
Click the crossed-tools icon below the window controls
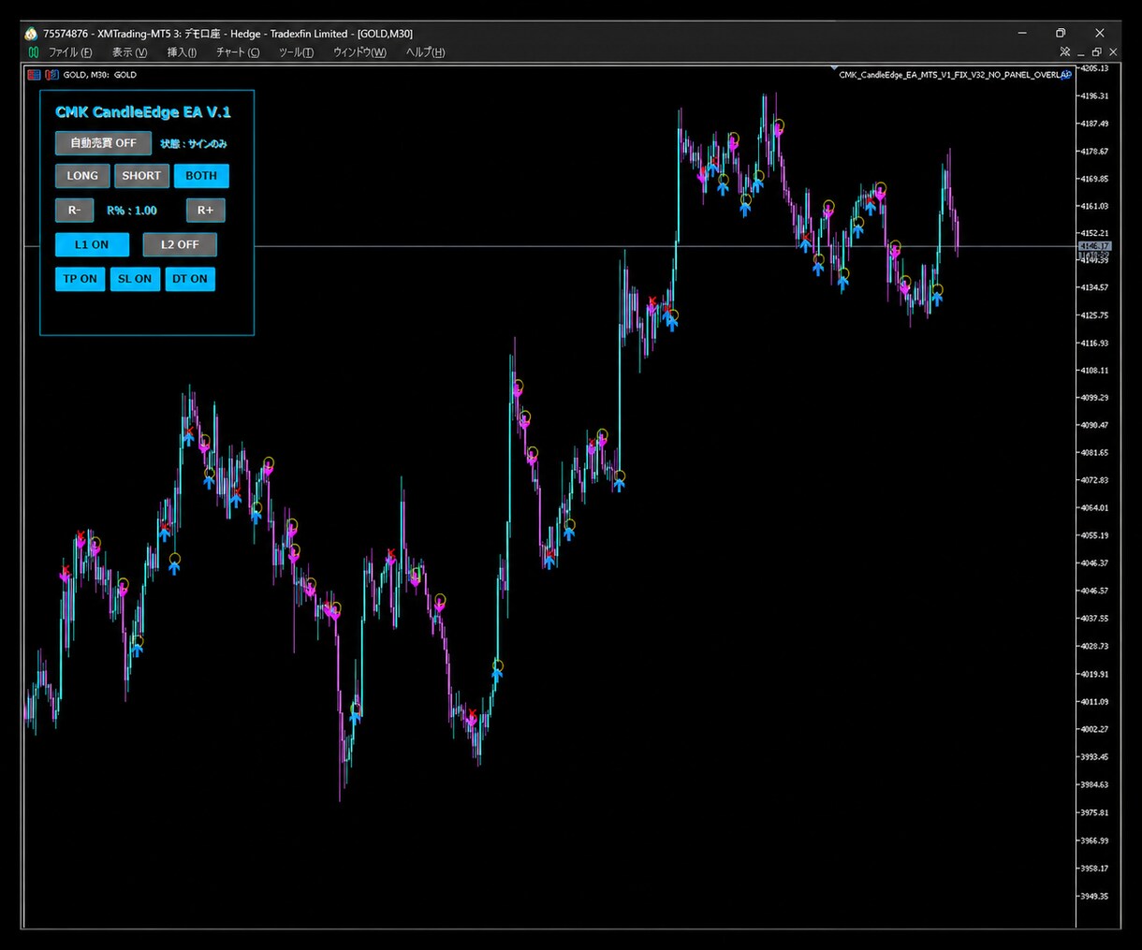1065,52
